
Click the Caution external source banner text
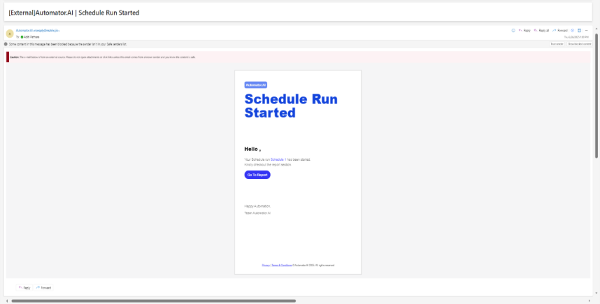pyautogui.click(x=103, y=57)
